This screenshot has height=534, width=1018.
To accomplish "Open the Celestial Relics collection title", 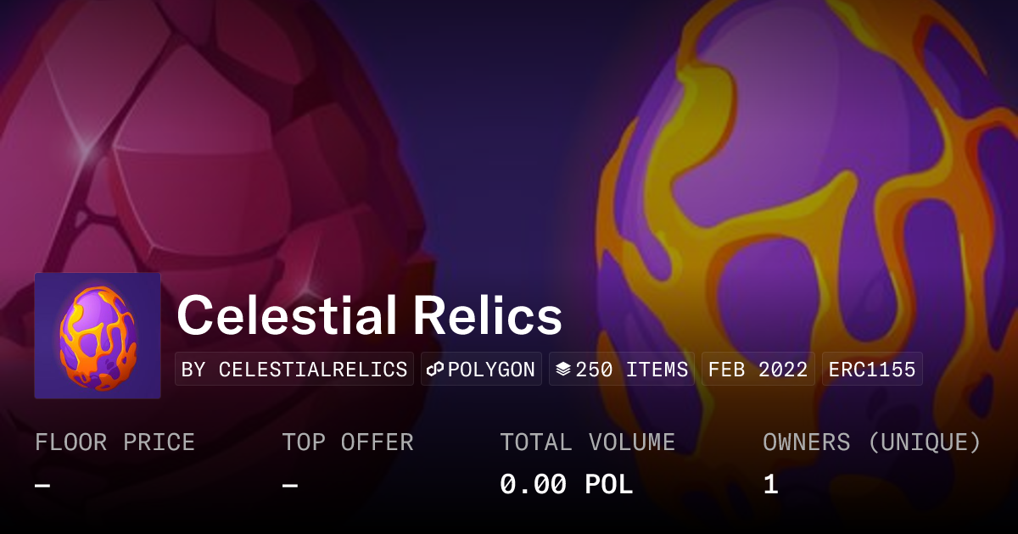I will pyautogui.click(x=369, y=317).
